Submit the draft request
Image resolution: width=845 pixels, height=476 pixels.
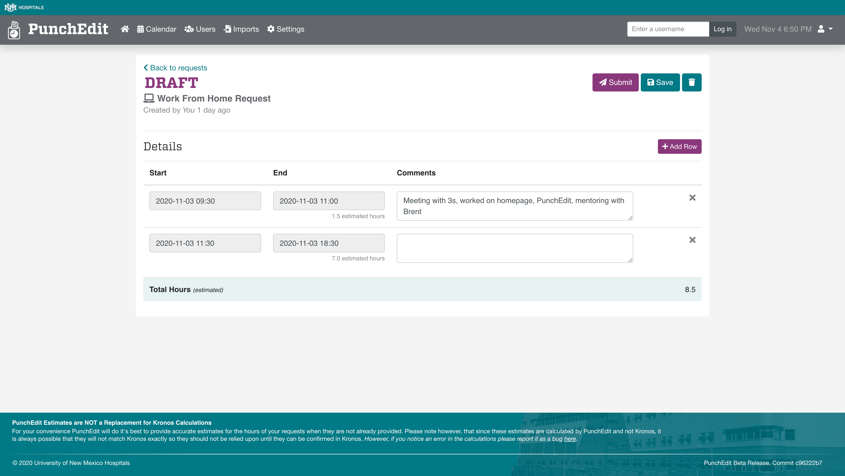pyautogui.click(x=615, y=82)
